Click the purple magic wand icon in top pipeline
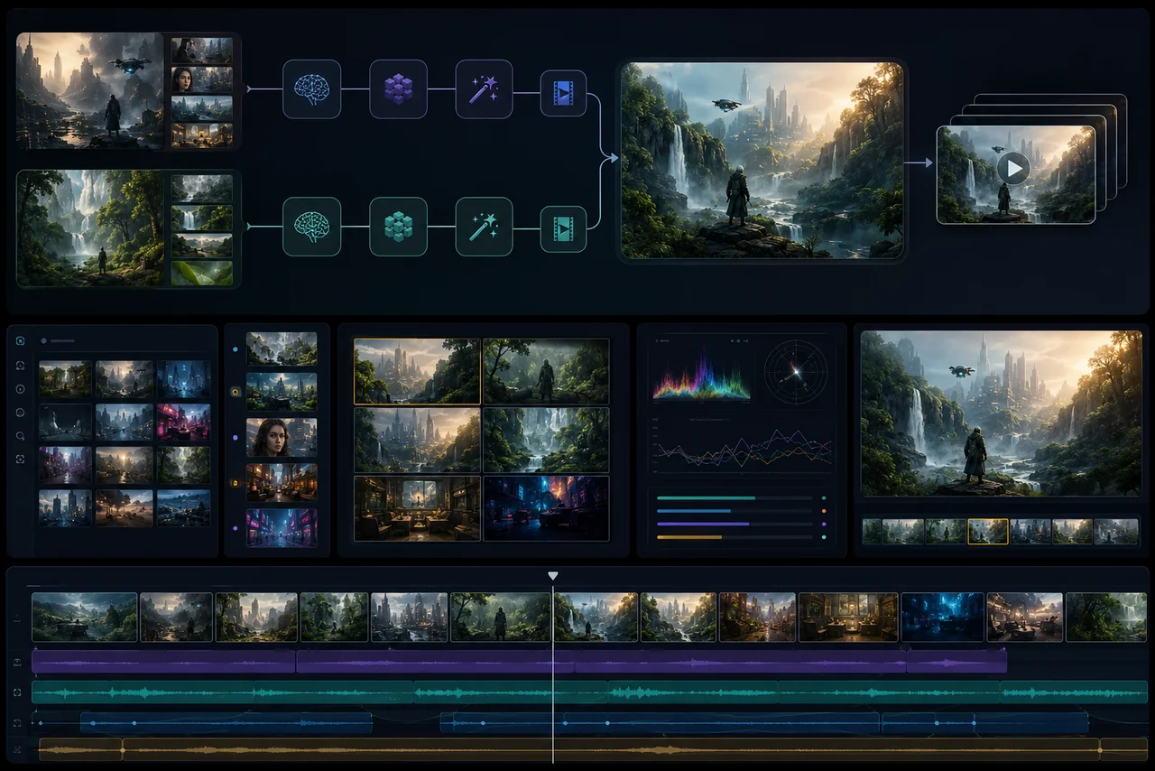1155x771 pixels. [x=484, y=88]
